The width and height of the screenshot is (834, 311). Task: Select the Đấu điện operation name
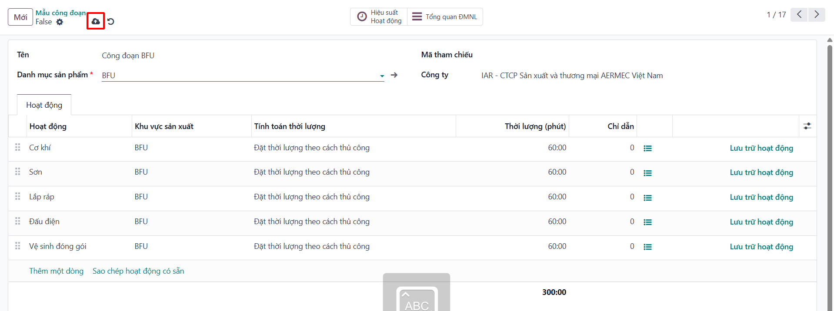click(x=44, y=222)
